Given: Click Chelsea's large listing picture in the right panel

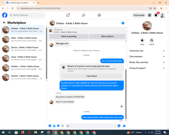Looking at the screenshot, I should point(147,26).
